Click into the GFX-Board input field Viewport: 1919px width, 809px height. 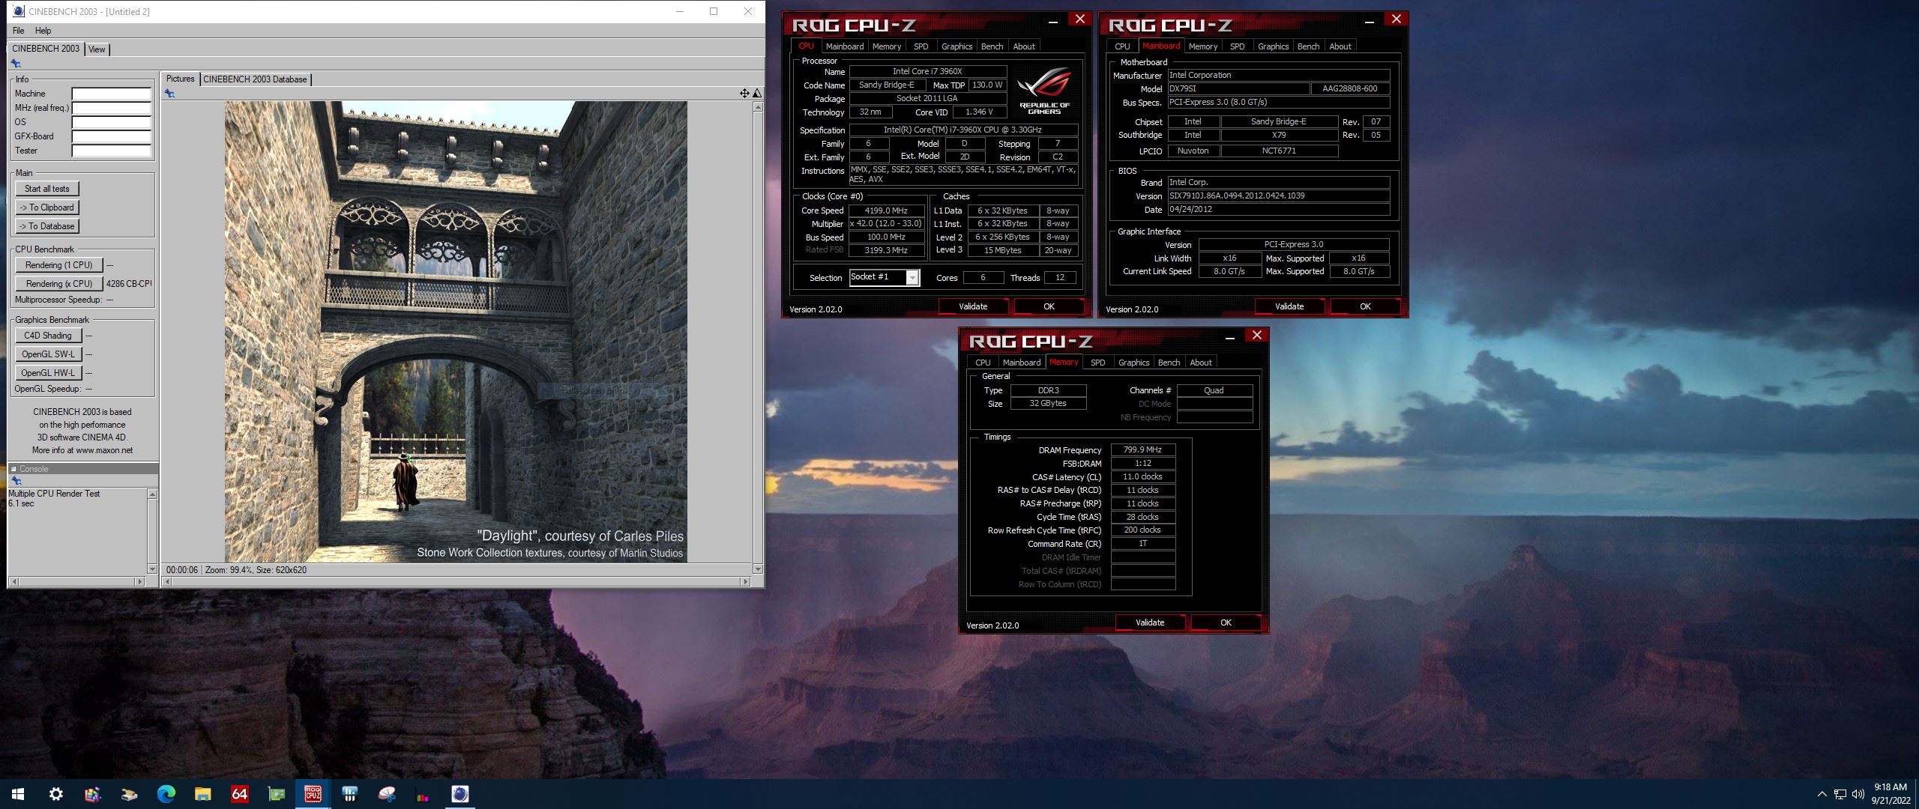112,136
